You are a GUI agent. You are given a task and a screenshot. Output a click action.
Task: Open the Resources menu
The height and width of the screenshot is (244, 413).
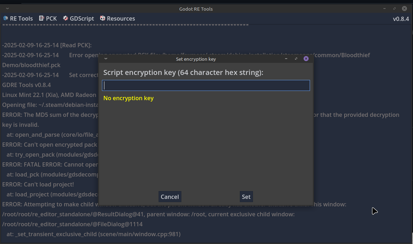click(x=118, y=18)
